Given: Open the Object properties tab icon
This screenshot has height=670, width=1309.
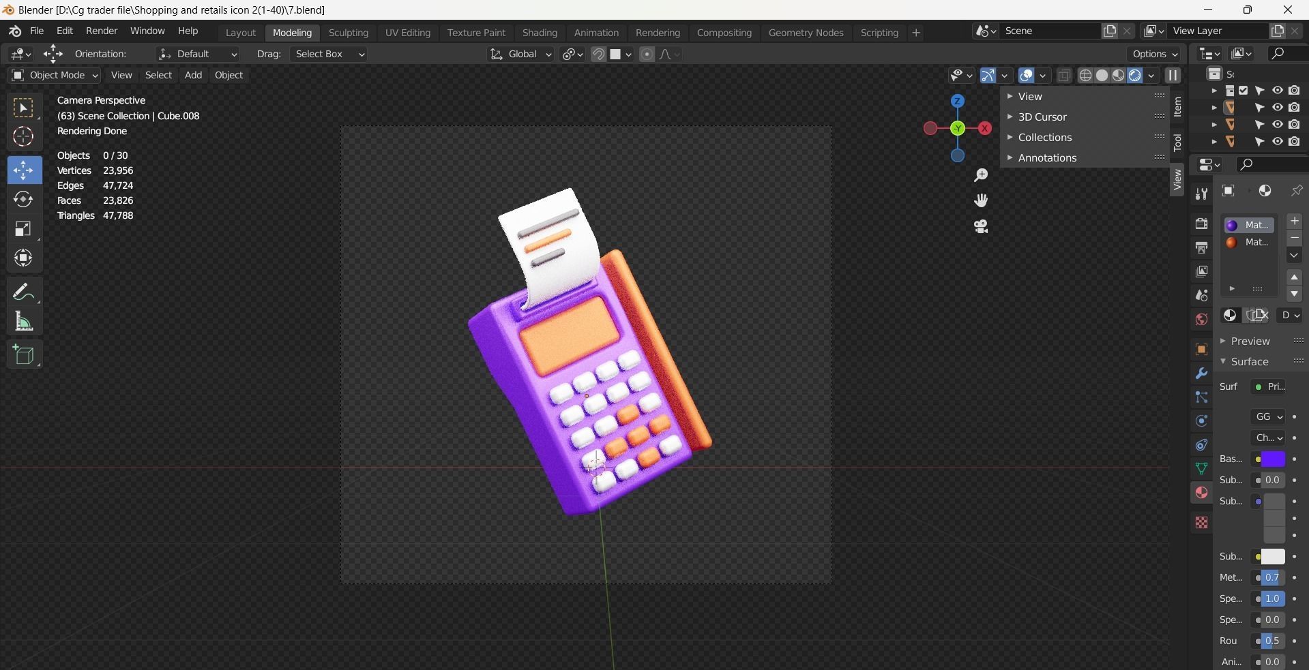Looking at the screenshot, I should 1201,349.
